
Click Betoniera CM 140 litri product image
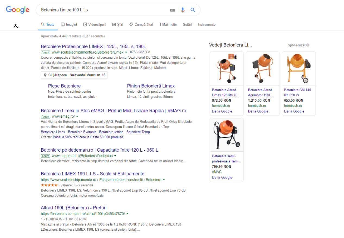(299, 68)
